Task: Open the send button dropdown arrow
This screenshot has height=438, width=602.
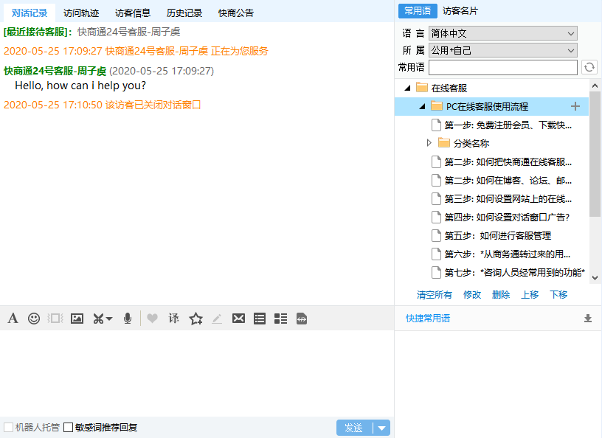Action: pyautogui.click(x=381, y=428)
